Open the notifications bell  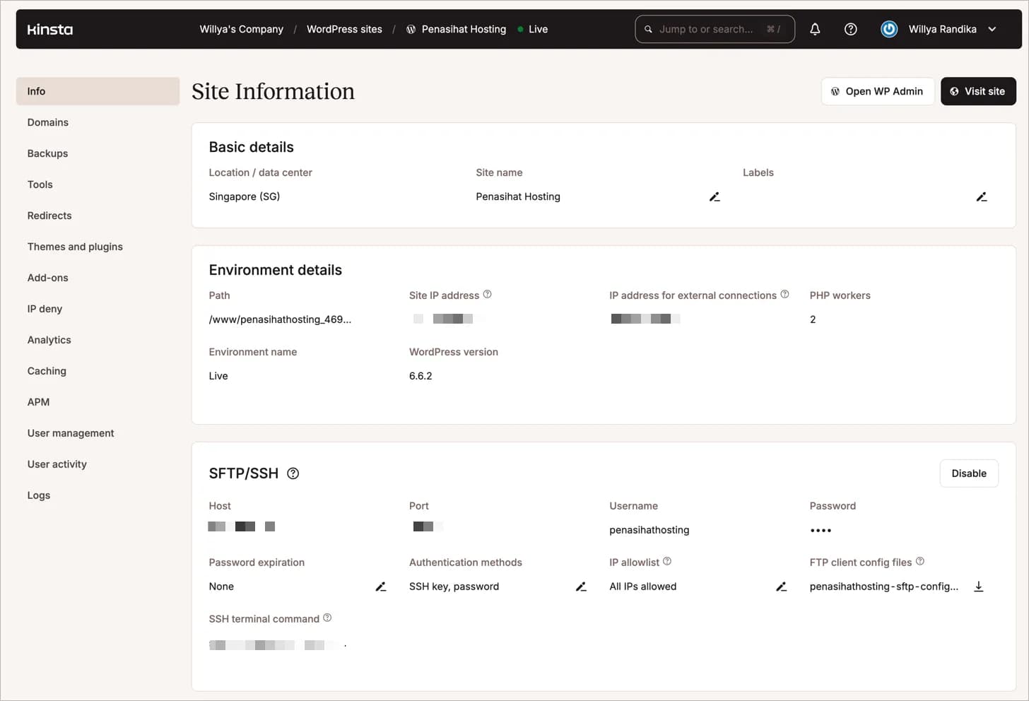pyautogui.click(x=814, y=29)
